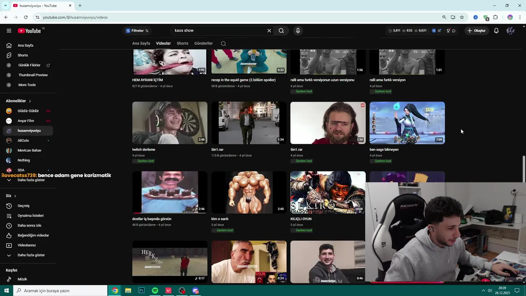
Task: Expand the 'Siz' section
Action: point(11,196)
